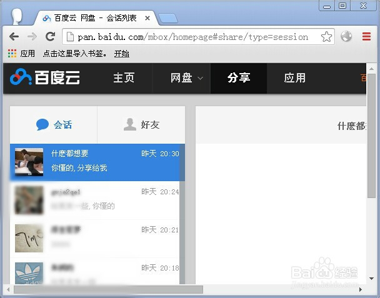Click avatar of the 20:24 conversation
Viewport: 380px width, 298px height.
click(x=29, y=200)
